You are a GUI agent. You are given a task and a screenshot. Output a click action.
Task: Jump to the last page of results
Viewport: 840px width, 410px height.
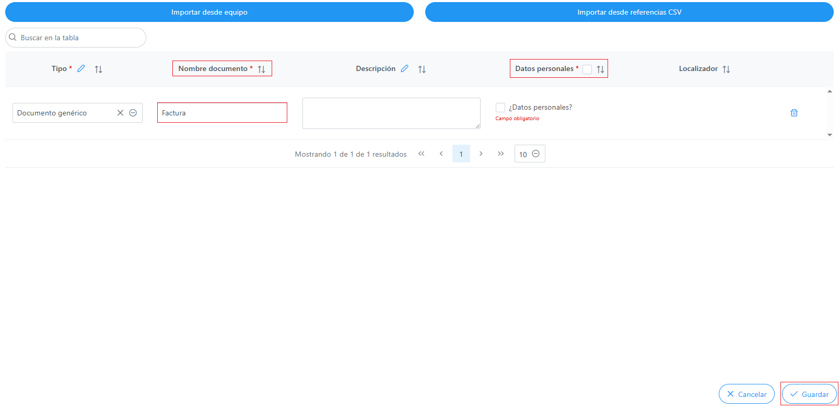pos(501,154)
